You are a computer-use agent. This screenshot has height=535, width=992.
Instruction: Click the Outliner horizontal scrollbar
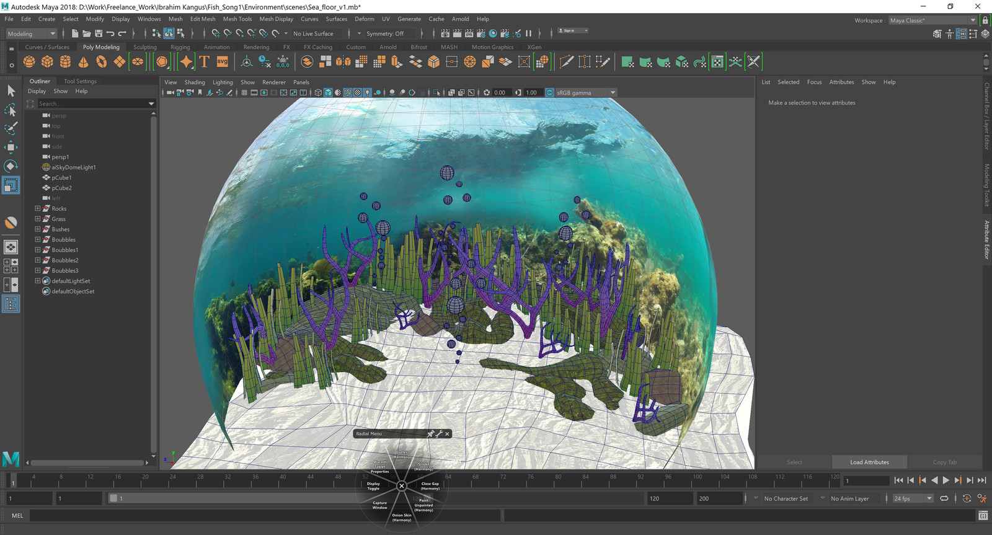click(87, 462)
